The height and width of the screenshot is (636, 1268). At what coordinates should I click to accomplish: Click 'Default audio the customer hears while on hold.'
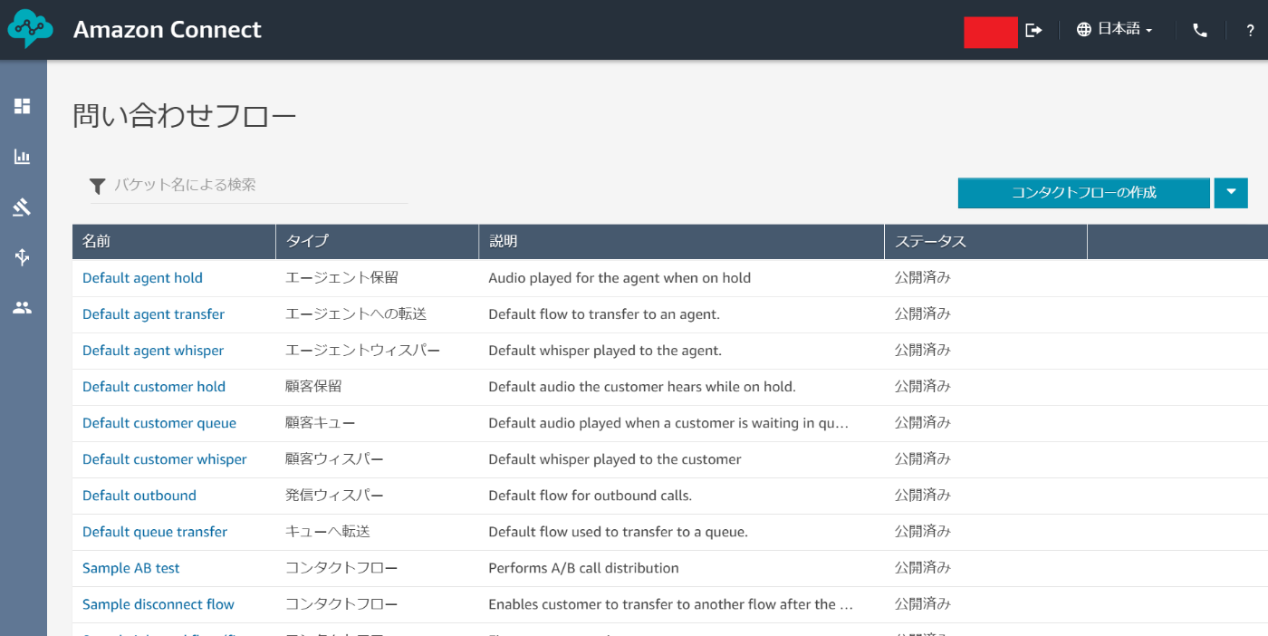click(642, 387)
